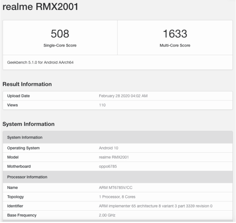Image resolution: width=236 pixels, height=223 pixels.
Task: Click the gray System Information table header
Action: pyautogui.click(x=118, y=138)
